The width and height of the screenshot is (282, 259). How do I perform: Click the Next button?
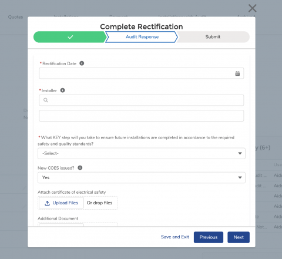[x=239, y=237]
